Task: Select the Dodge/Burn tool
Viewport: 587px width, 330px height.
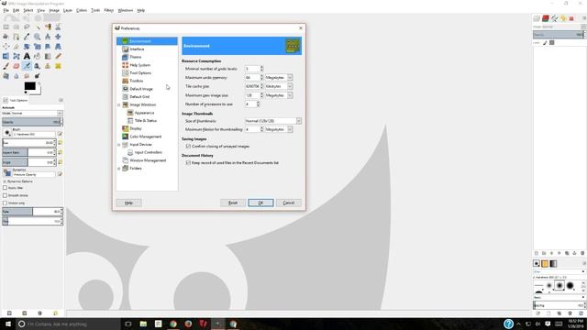Action: point(38,76)
